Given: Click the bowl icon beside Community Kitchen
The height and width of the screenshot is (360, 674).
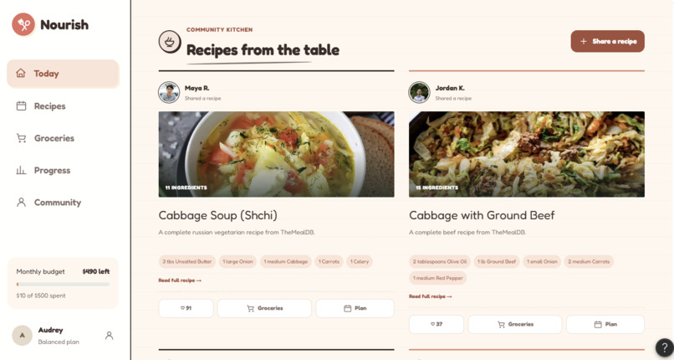Looking at the screenshot, I should pyautogui.click(x=170, y=42).
